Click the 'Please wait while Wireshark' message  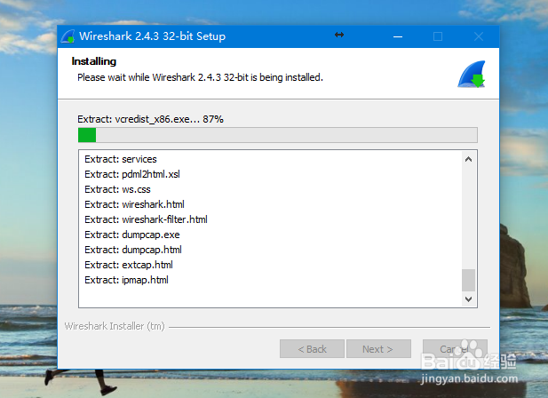(x=200, y=77)
